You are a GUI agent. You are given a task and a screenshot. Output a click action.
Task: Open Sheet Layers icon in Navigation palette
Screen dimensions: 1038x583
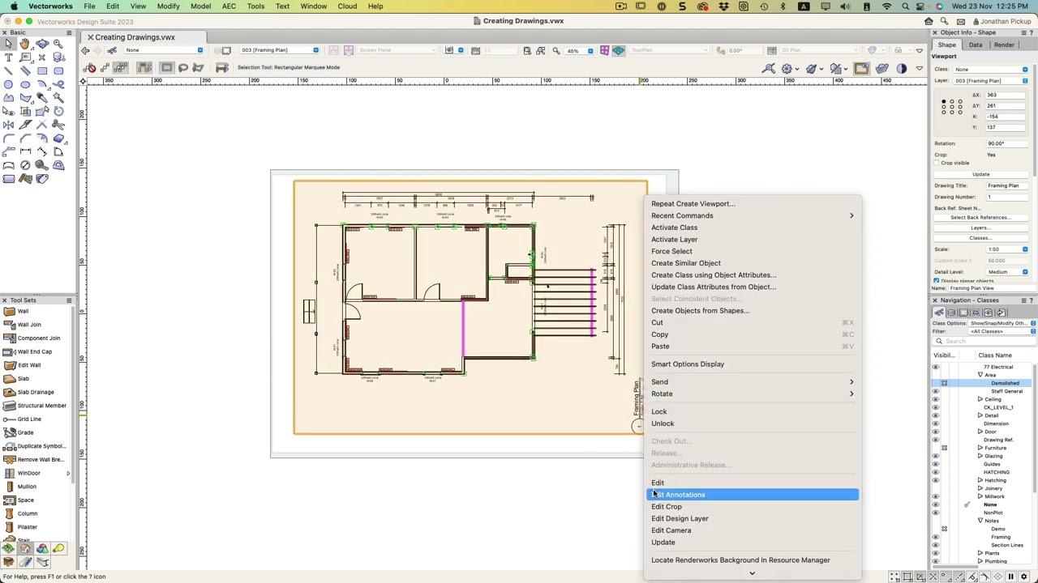[964, 313]
